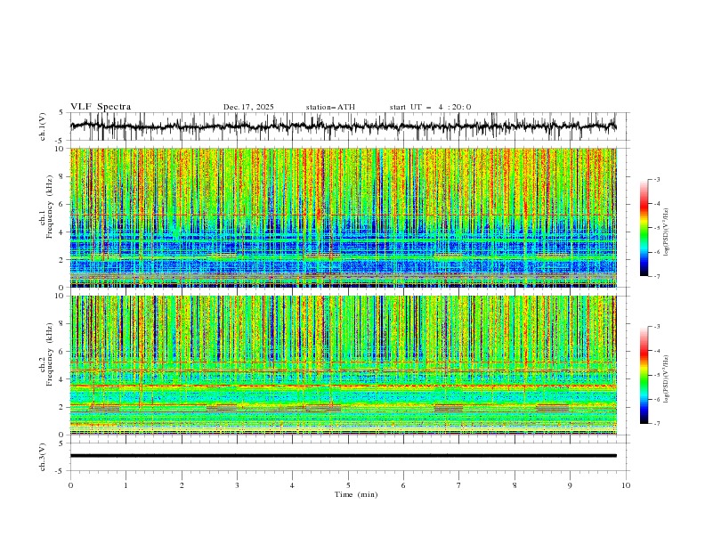Click the time-axis tick label "4"
The width and height of the screenshot is (705, 545).
click(x=292, y=485)
